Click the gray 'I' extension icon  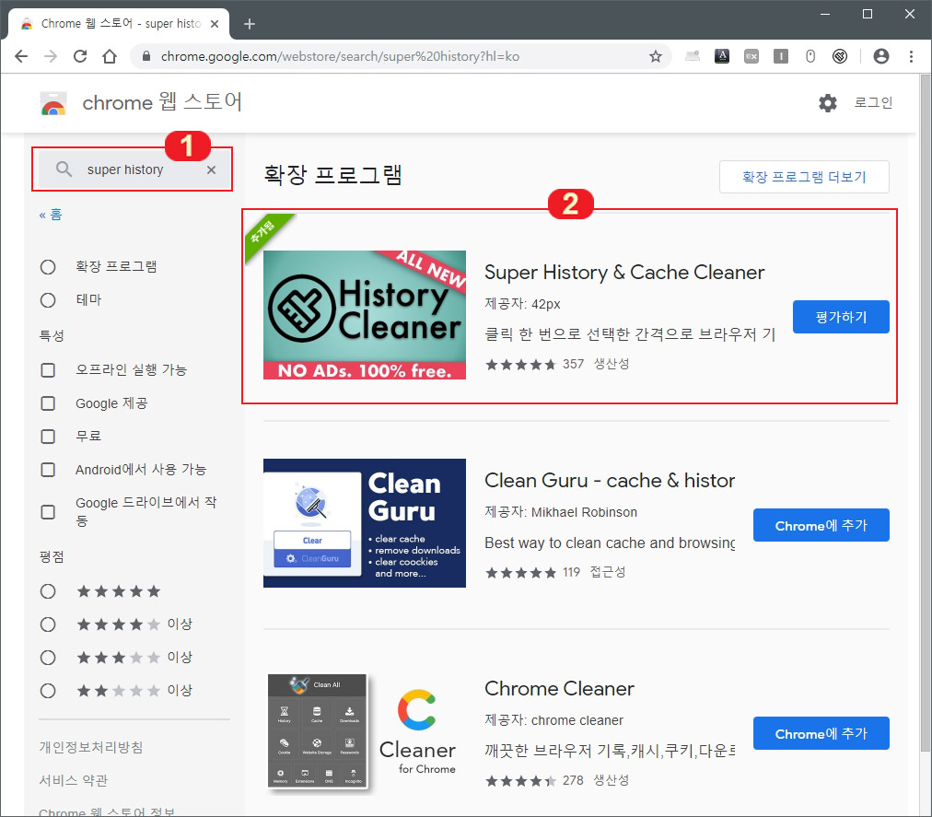[x=781, y=56]
